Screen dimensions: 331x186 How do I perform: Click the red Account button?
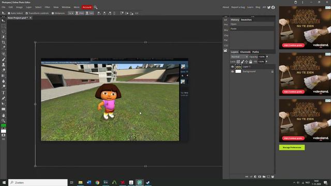tap(87, 7)
